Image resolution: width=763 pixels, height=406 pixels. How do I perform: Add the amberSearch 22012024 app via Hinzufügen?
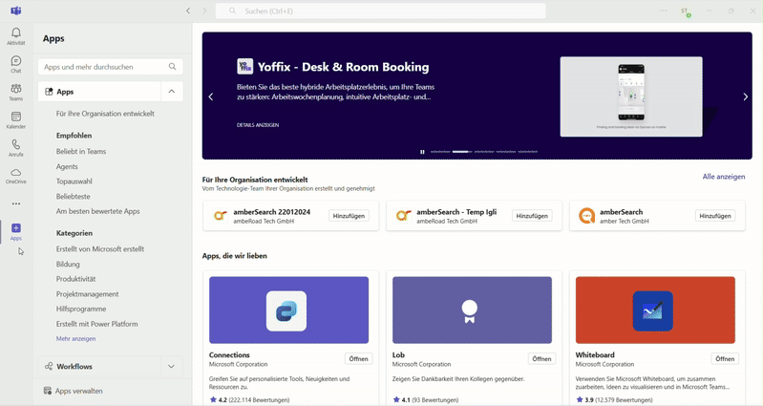coord(349,216)
